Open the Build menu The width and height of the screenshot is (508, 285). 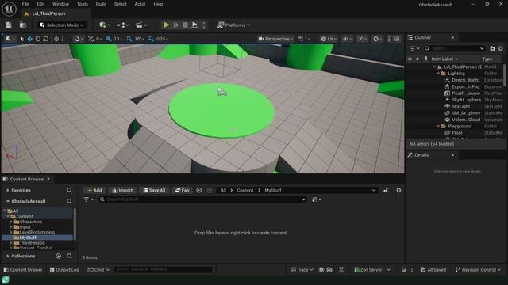tap(101, 4)
